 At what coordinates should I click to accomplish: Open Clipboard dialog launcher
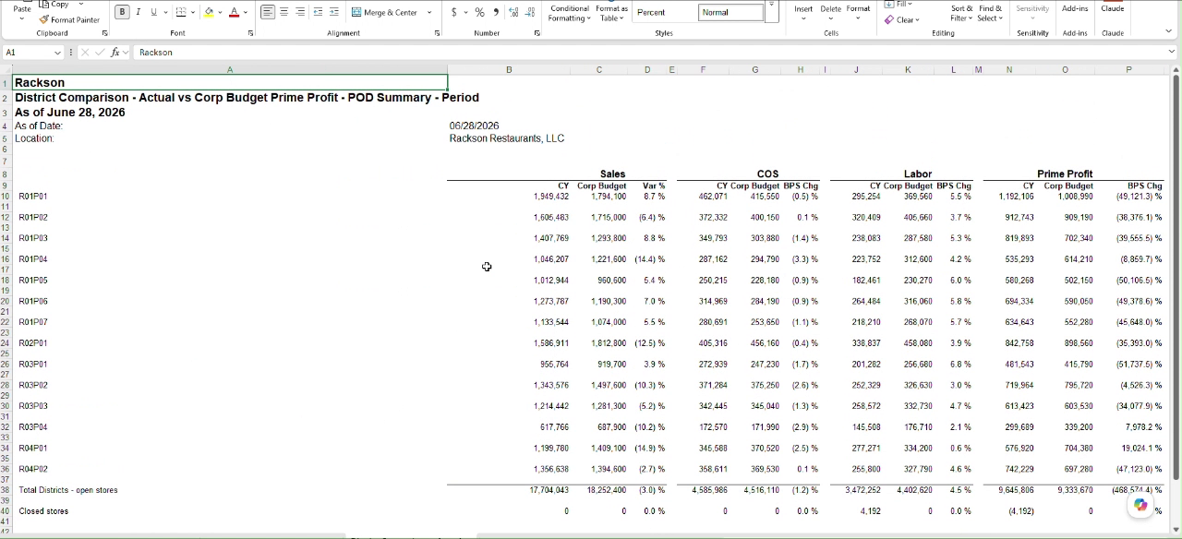[x=104, y=33]
